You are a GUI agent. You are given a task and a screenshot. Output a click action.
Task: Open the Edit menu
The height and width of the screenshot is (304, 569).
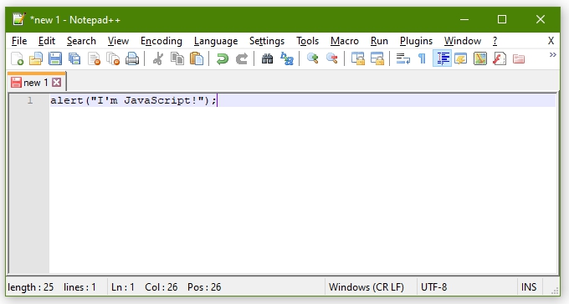(x=47, y=41)
